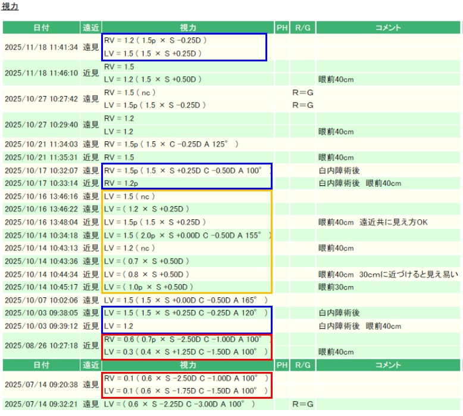The image size is (463, 416).
Task: Click R=G value in the 2025/07/14 09:32:21 row
Action: click(x=303, y=404)
